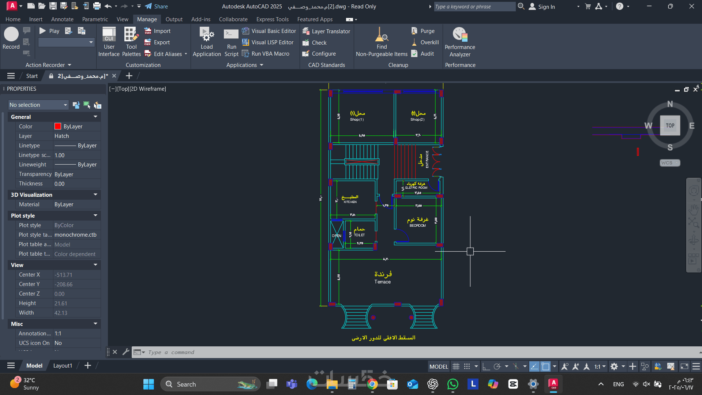Toggle Ortho mode on status bar
Viewport: 702px width, 395px height.
pos(486,366)
